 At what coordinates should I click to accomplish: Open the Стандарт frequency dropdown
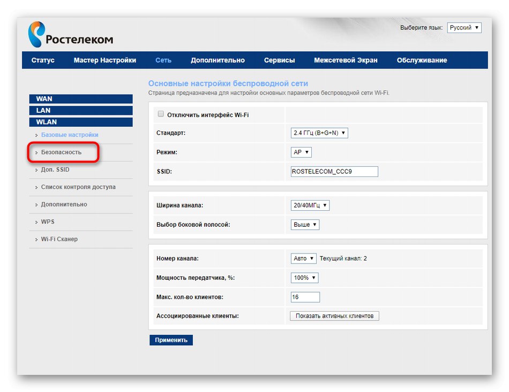point(319,133)
